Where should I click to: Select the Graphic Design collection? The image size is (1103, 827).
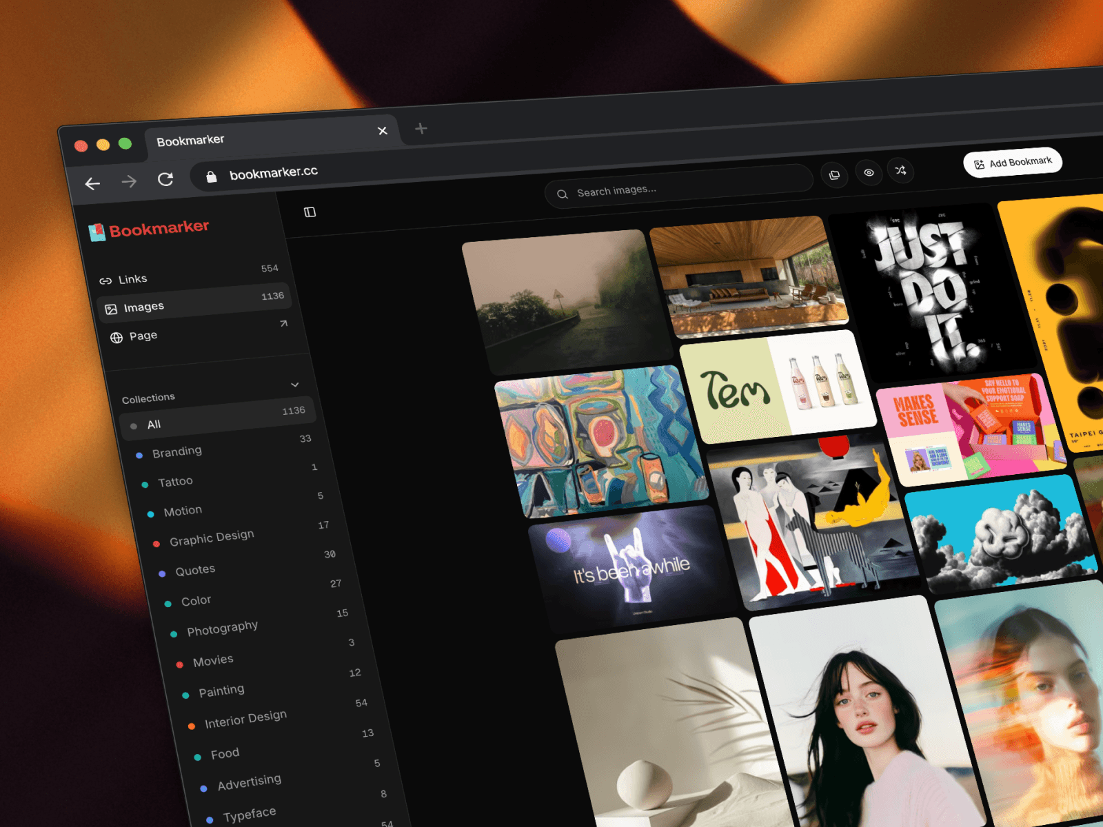(x=212, y=538)
